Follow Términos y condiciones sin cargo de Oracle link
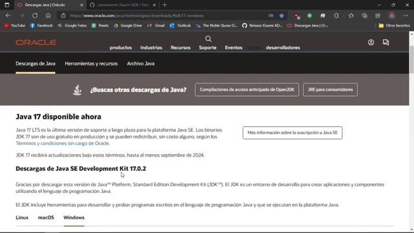 (x=63, y=143)
